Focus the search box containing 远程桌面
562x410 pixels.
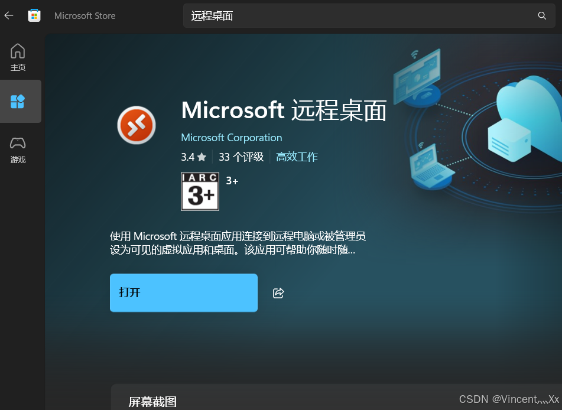369,16
